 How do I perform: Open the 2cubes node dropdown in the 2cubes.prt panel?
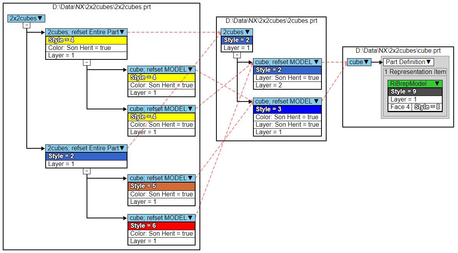[247, 32]
